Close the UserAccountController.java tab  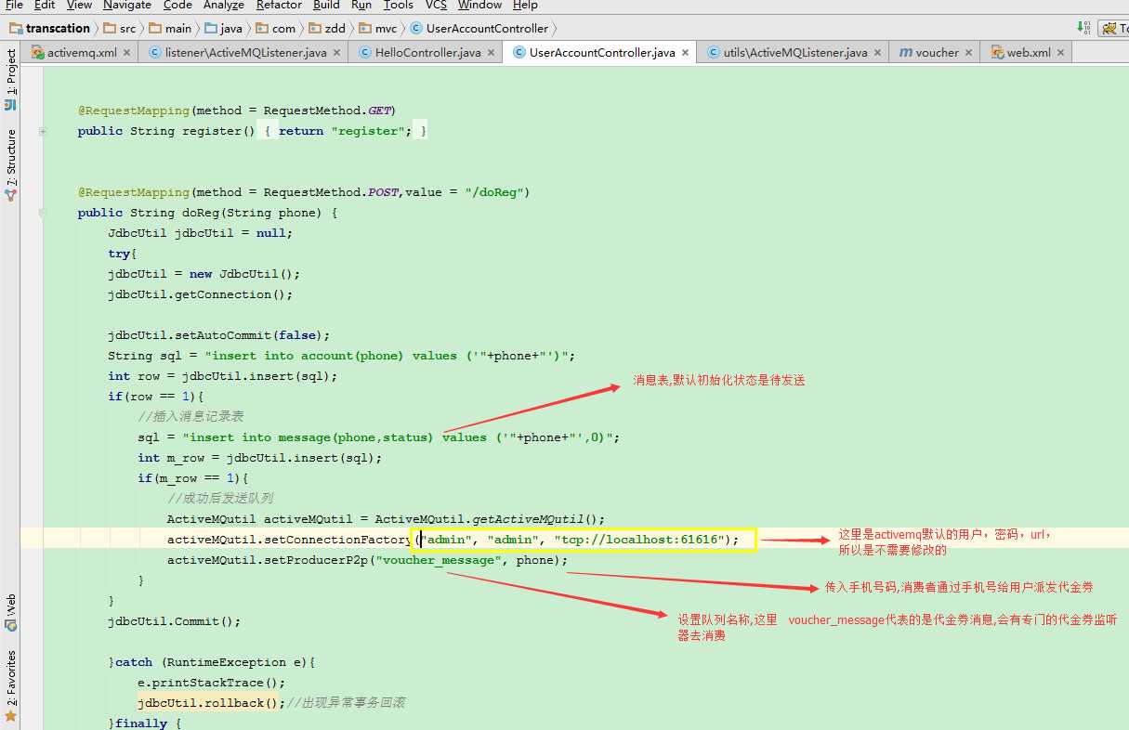685,53
